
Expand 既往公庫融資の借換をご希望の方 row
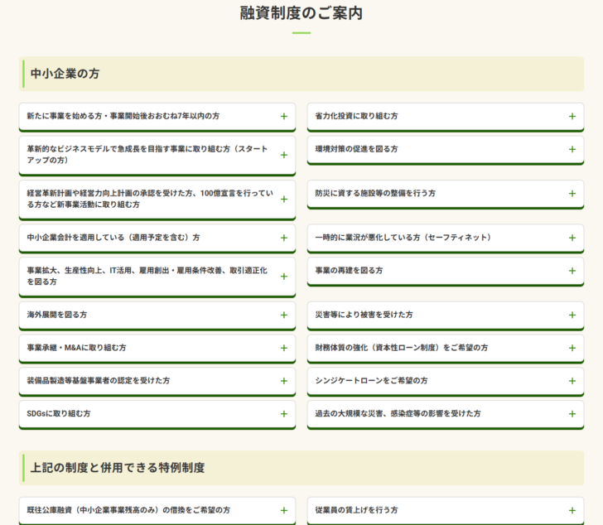point(157,511)
